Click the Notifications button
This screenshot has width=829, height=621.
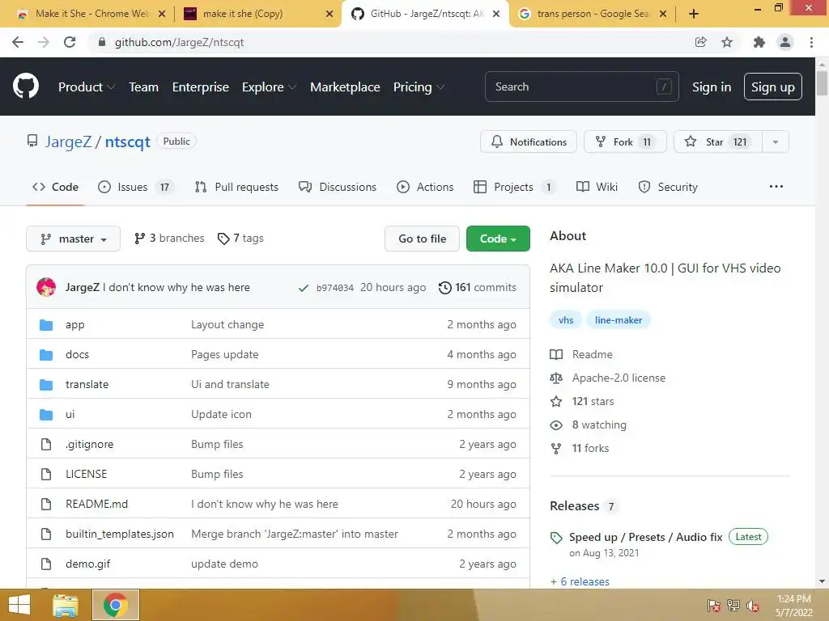[x=528, y=142]
